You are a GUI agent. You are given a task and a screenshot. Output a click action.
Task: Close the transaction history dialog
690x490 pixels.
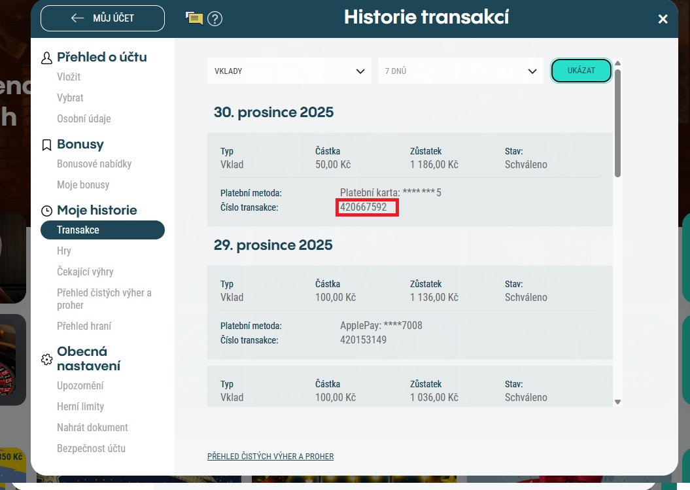[x=663, y=19]
